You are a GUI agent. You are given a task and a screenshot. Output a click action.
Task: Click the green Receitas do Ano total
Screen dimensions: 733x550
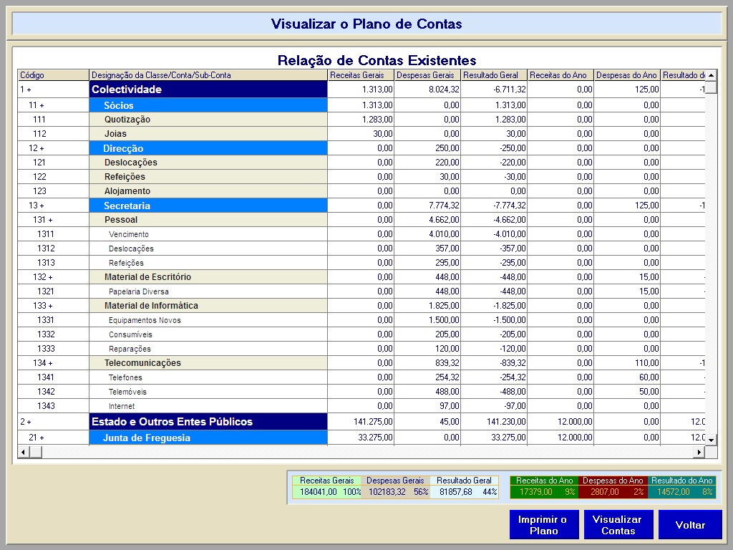point(543,492)
